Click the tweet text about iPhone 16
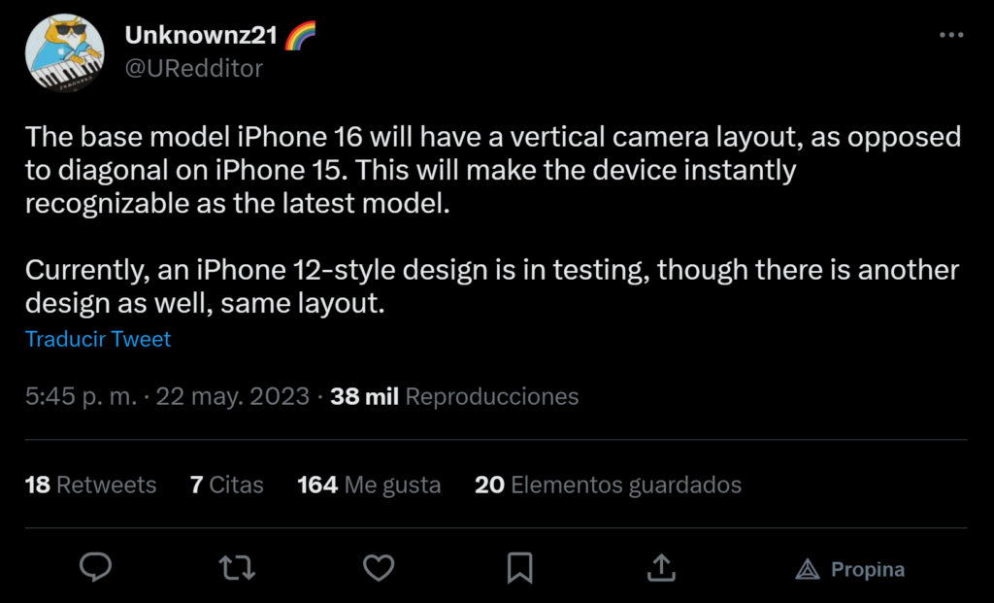Viewport: 994px width, 603px height. (x=493, y=220)
